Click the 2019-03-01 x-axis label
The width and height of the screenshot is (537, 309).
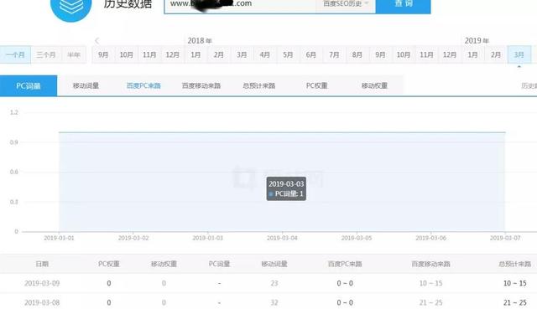click(x=59, y=238)
